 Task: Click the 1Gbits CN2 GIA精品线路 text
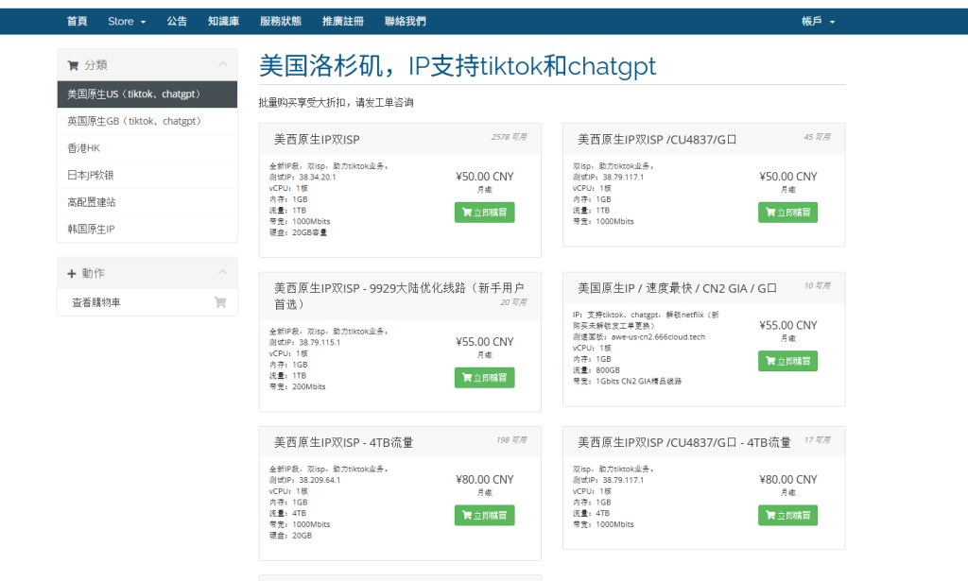(639, 381)
